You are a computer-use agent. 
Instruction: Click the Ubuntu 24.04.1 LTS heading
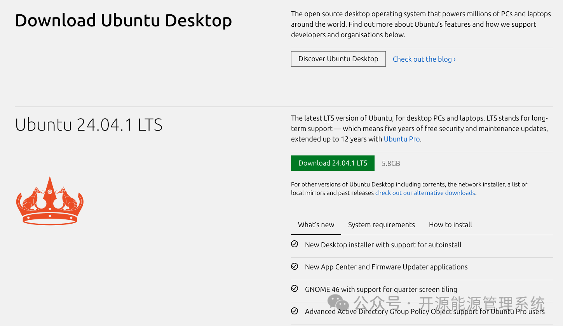tap(89, 125)
